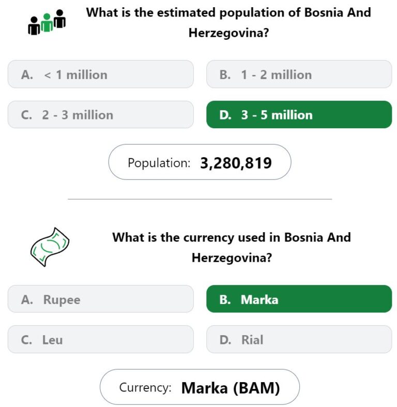Image resolution: width=397 pixels, height=407 pixels.
Task: Click the green person figure in population icon
Action: [x=47, y=23]
